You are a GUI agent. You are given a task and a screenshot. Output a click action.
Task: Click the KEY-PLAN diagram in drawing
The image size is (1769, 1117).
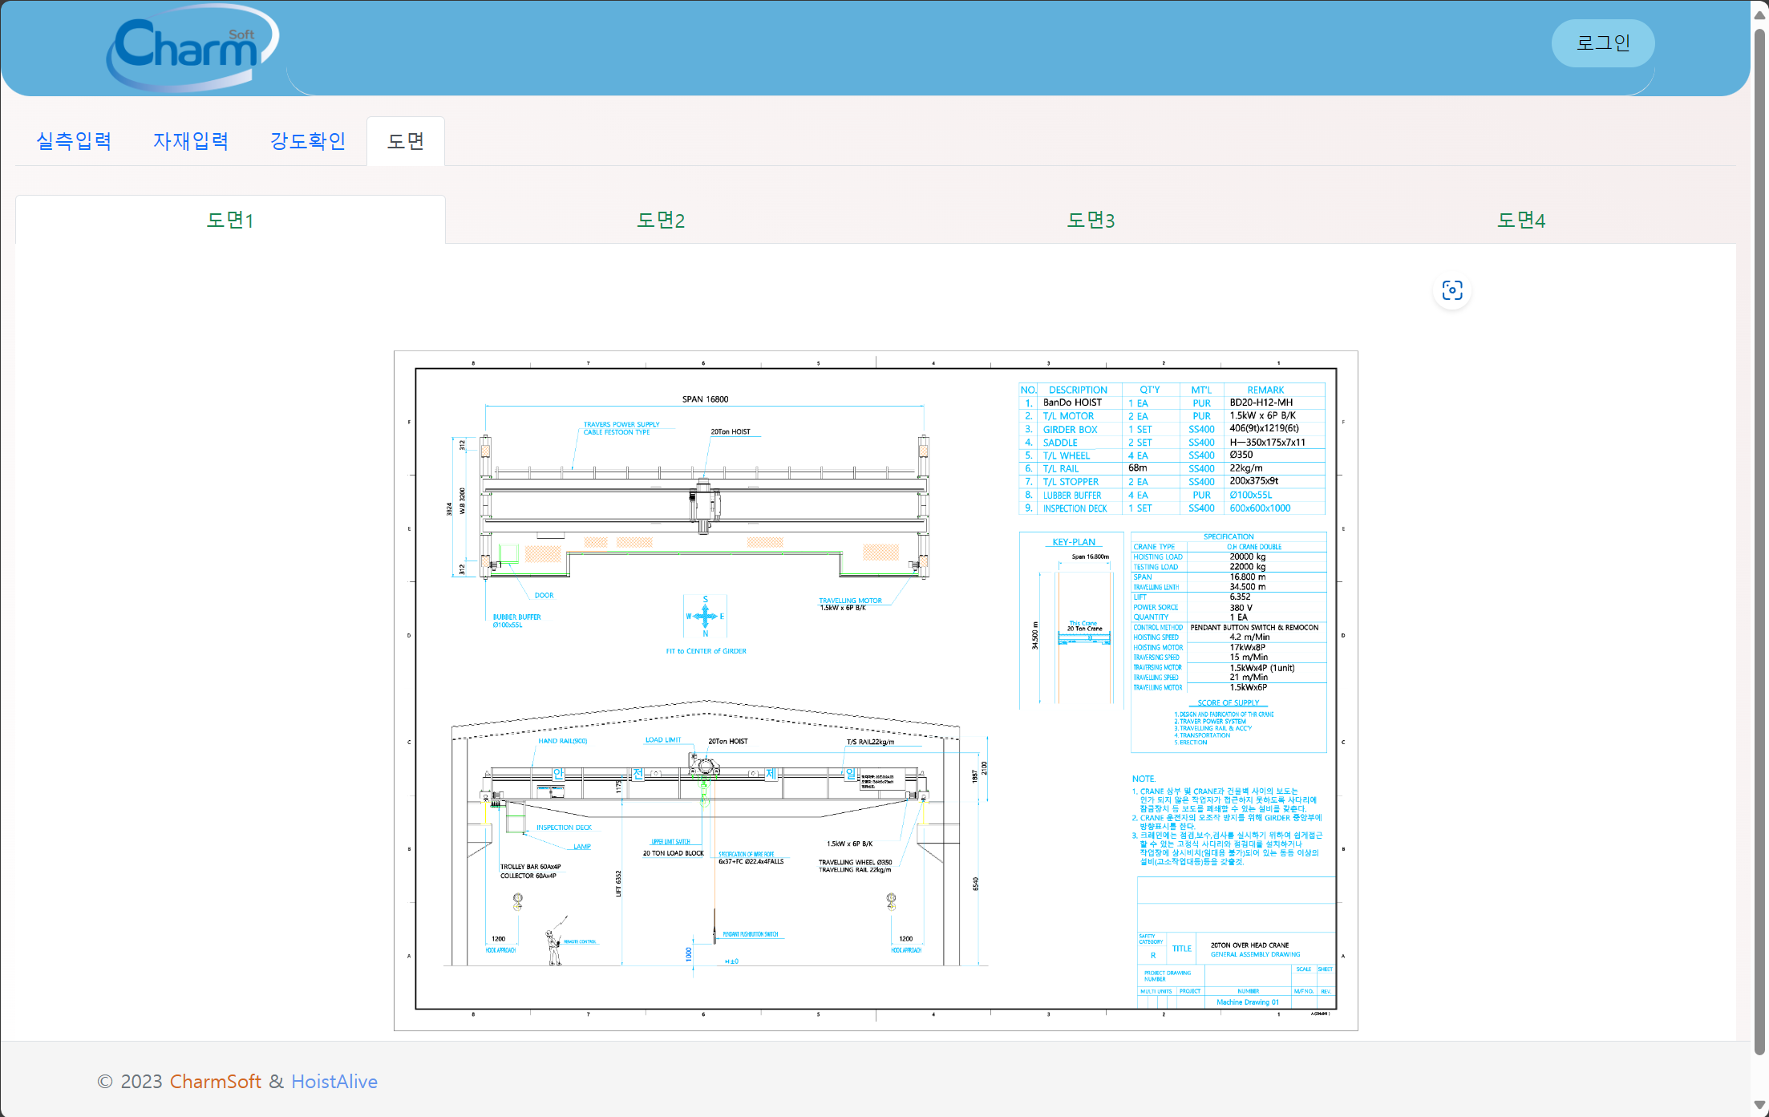tap(1071, 621)
